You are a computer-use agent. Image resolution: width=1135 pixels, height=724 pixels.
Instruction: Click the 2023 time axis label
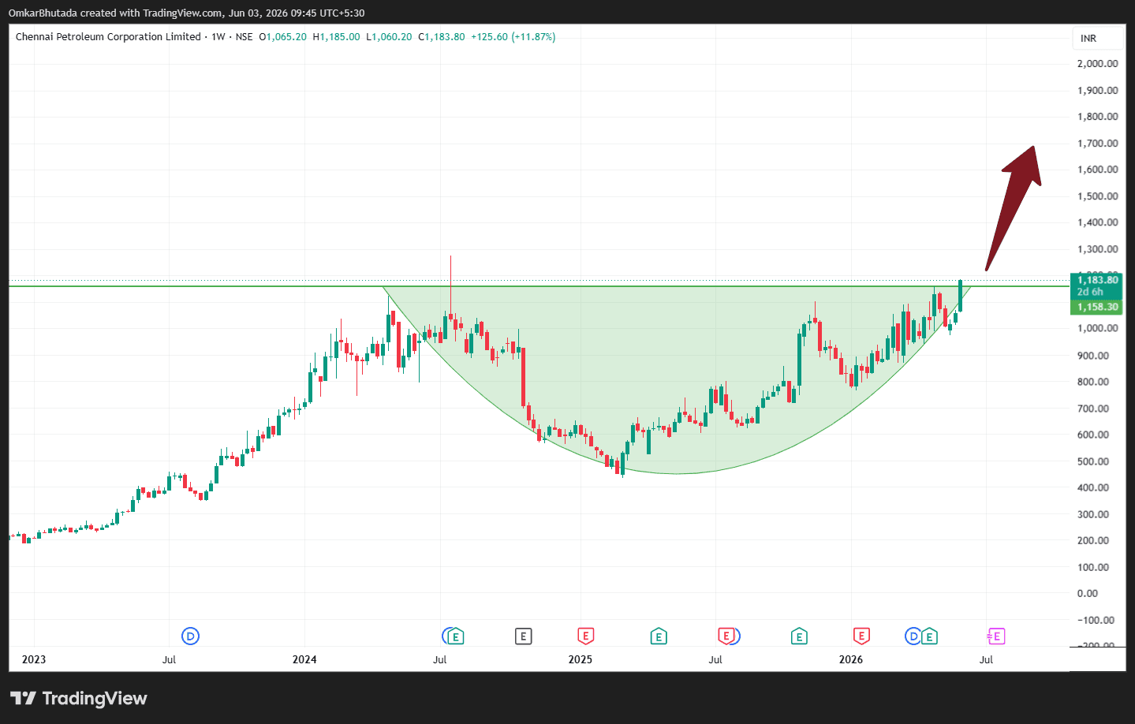click(x=33, y=659)
